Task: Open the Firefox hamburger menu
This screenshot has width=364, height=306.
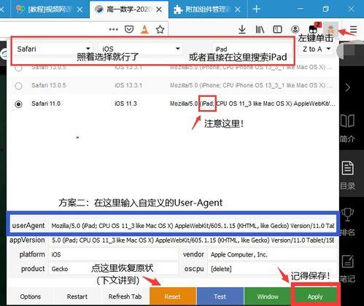Action: pyautogui.click(x=353, y=30)
